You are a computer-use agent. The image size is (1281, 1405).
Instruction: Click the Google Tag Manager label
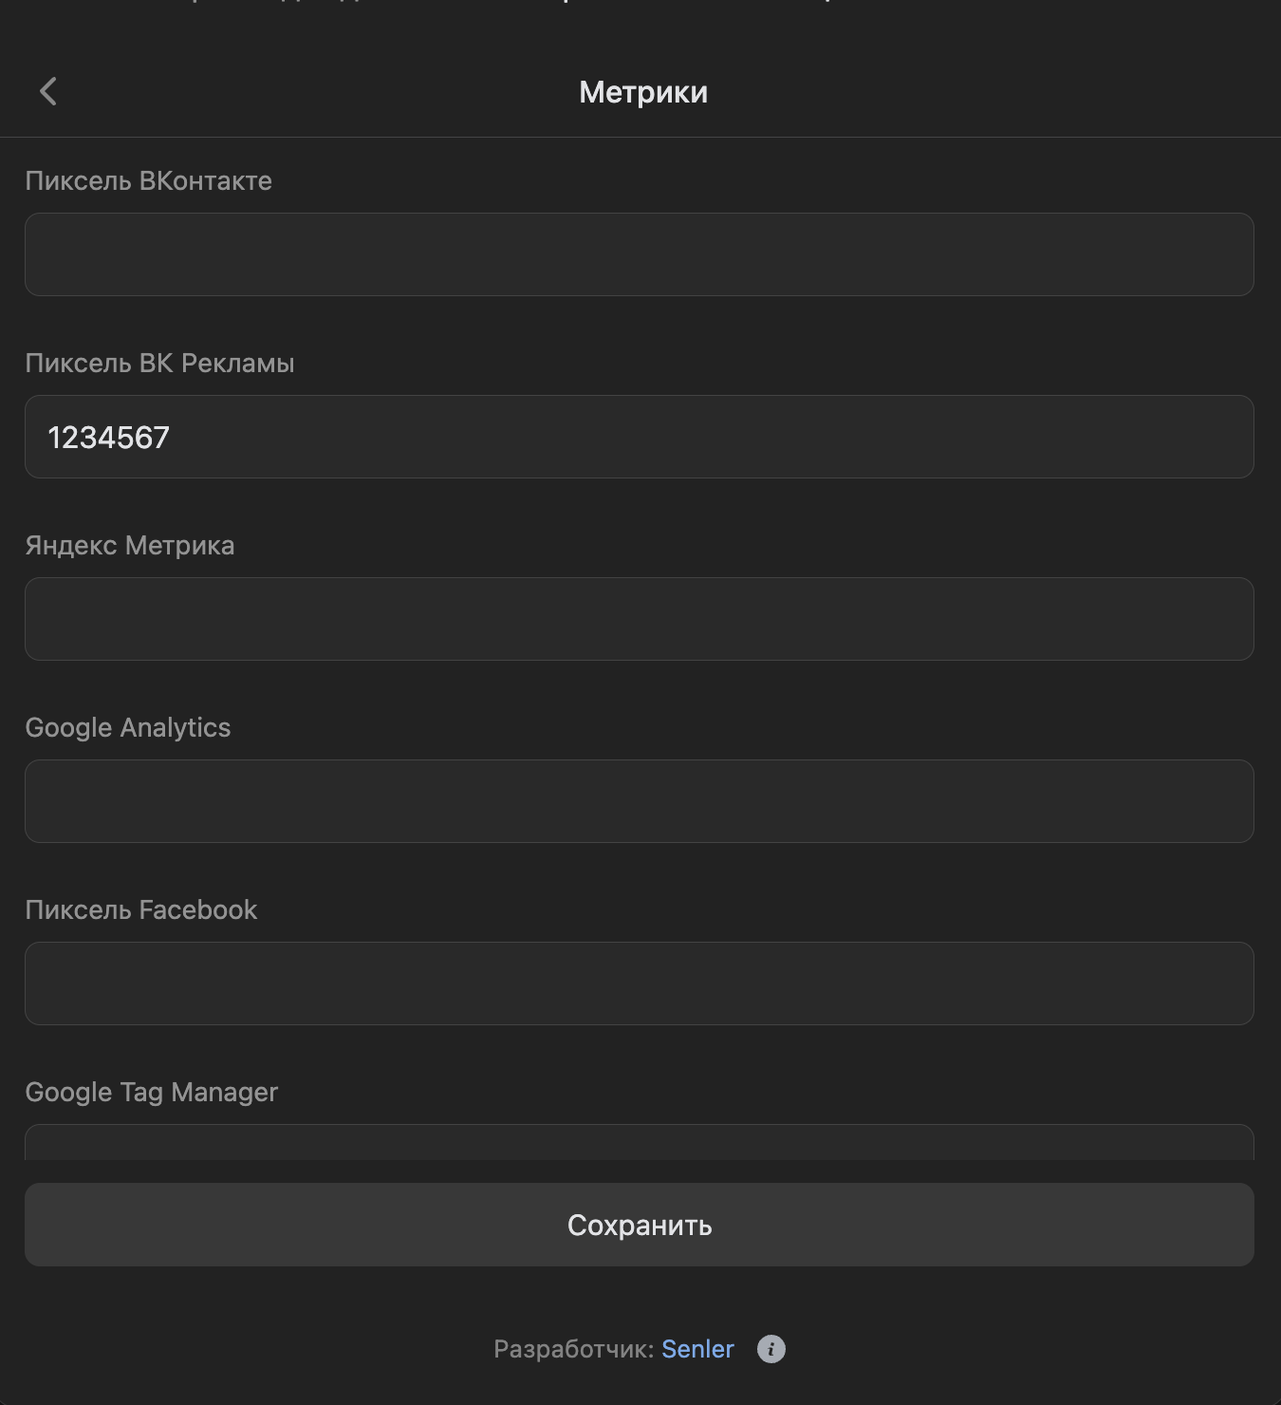point(151,1093)
